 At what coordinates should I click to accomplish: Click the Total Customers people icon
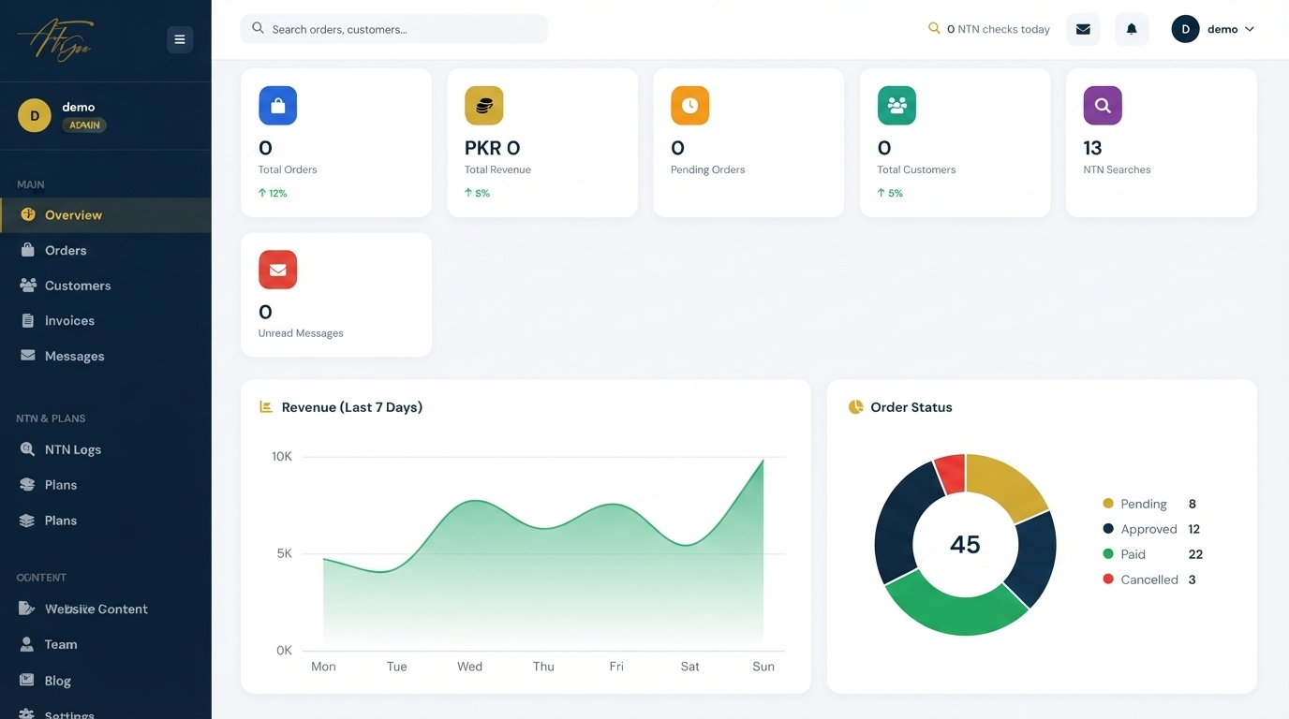pyautogui.click(x=896, y=106)
